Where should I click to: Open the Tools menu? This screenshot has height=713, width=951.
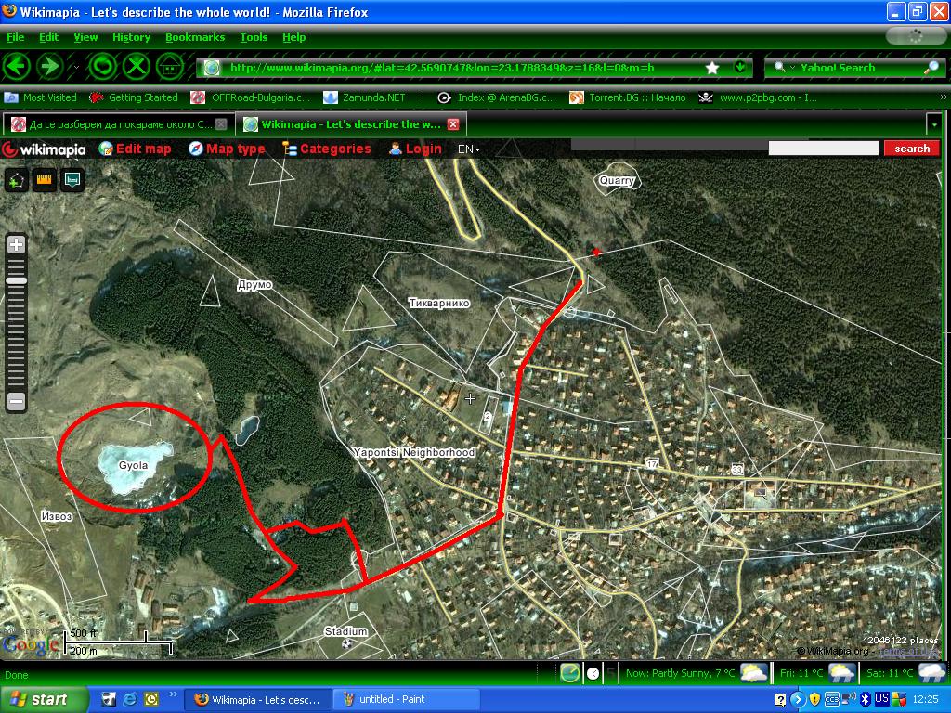(254, 37)
